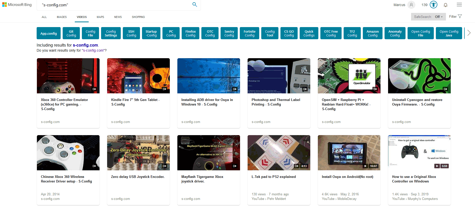Click the Firefox Config suggestion chip
The height and width of the screenshot is (206, 475).
(x=191, y=33)
